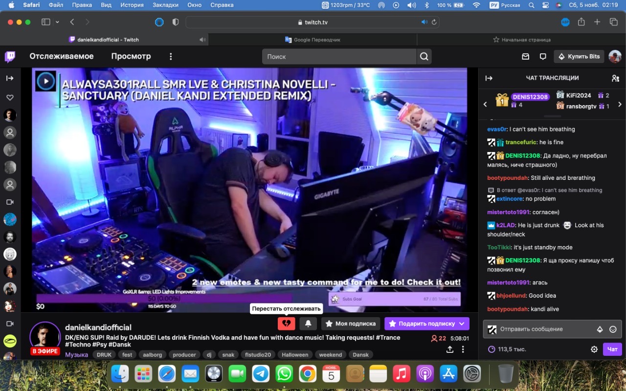Unfollow the channel with the broken heart button
Viewport: 626px width, 391px height.
coord(287,324)
